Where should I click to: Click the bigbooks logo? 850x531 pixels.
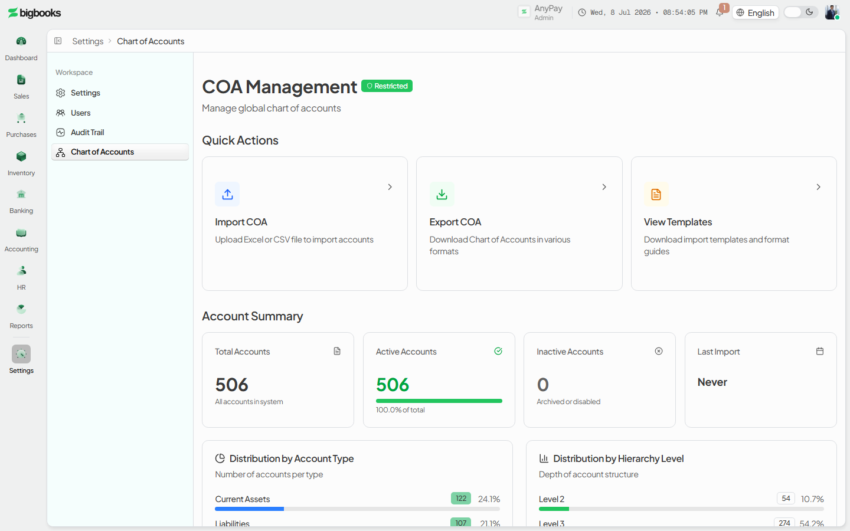click(34, 13)
